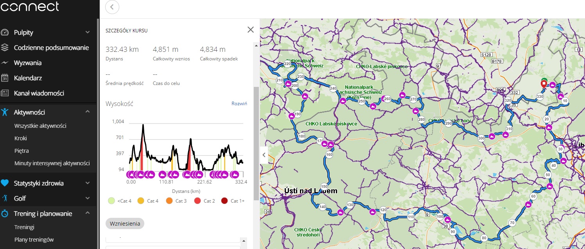Open Plany treningów submenu item
Viewport: 585px width, 249px height.
(x=34, y=240)
